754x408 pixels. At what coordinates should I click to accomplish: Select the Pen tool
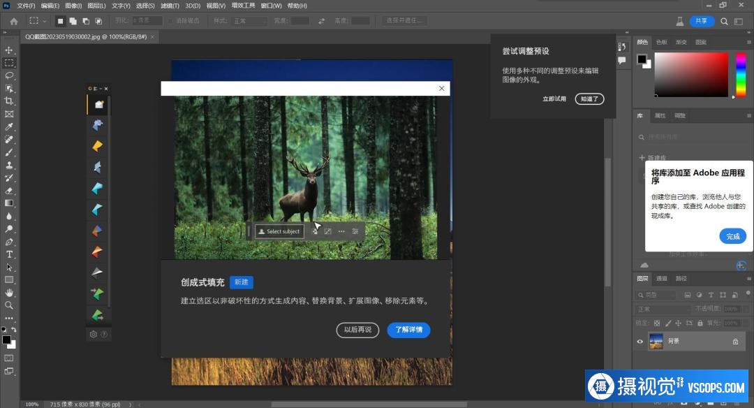[8, 242]
